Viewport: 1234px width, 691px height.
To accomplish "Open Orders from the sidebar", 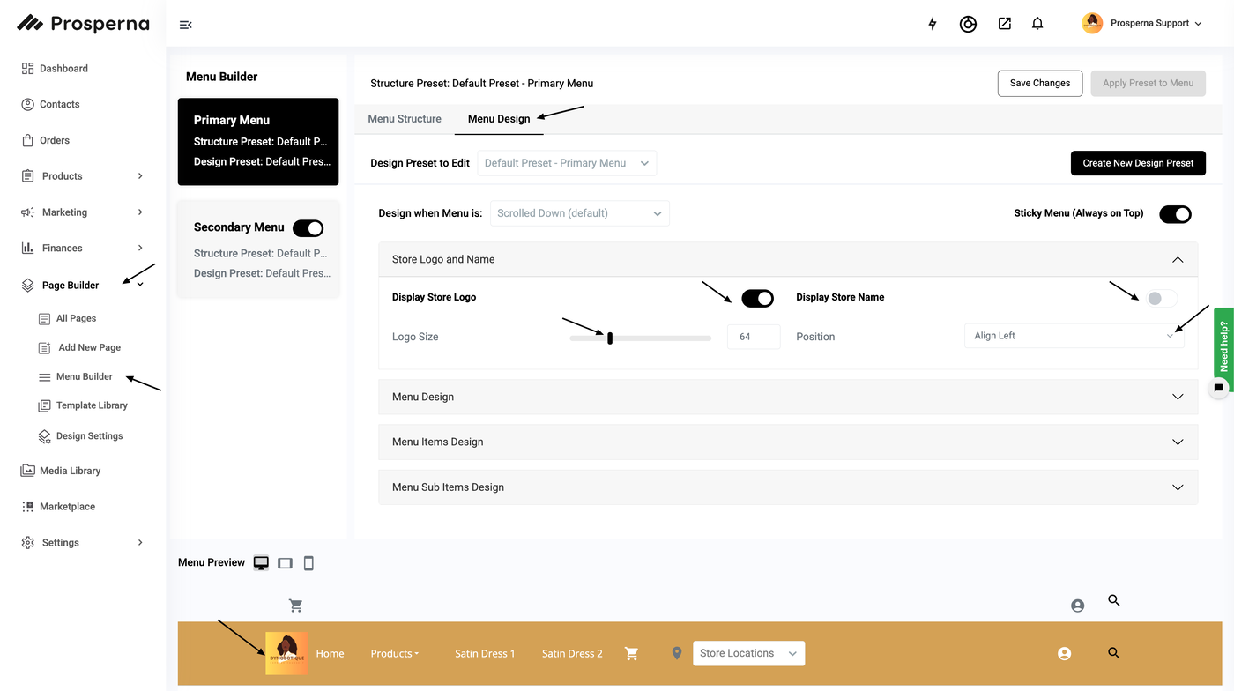I will 45,140.
